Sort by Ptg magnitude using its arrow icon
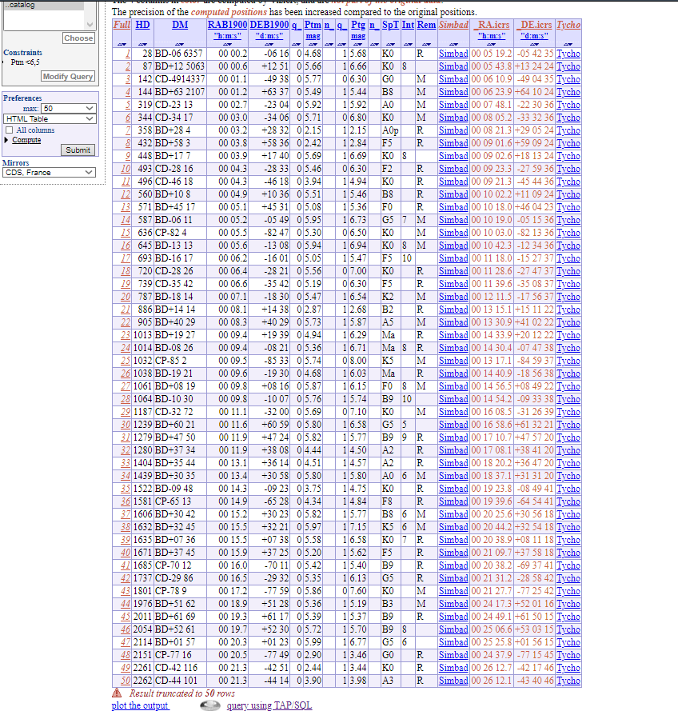Viewport: 678px width, 723px height. (x=357, y=44)
